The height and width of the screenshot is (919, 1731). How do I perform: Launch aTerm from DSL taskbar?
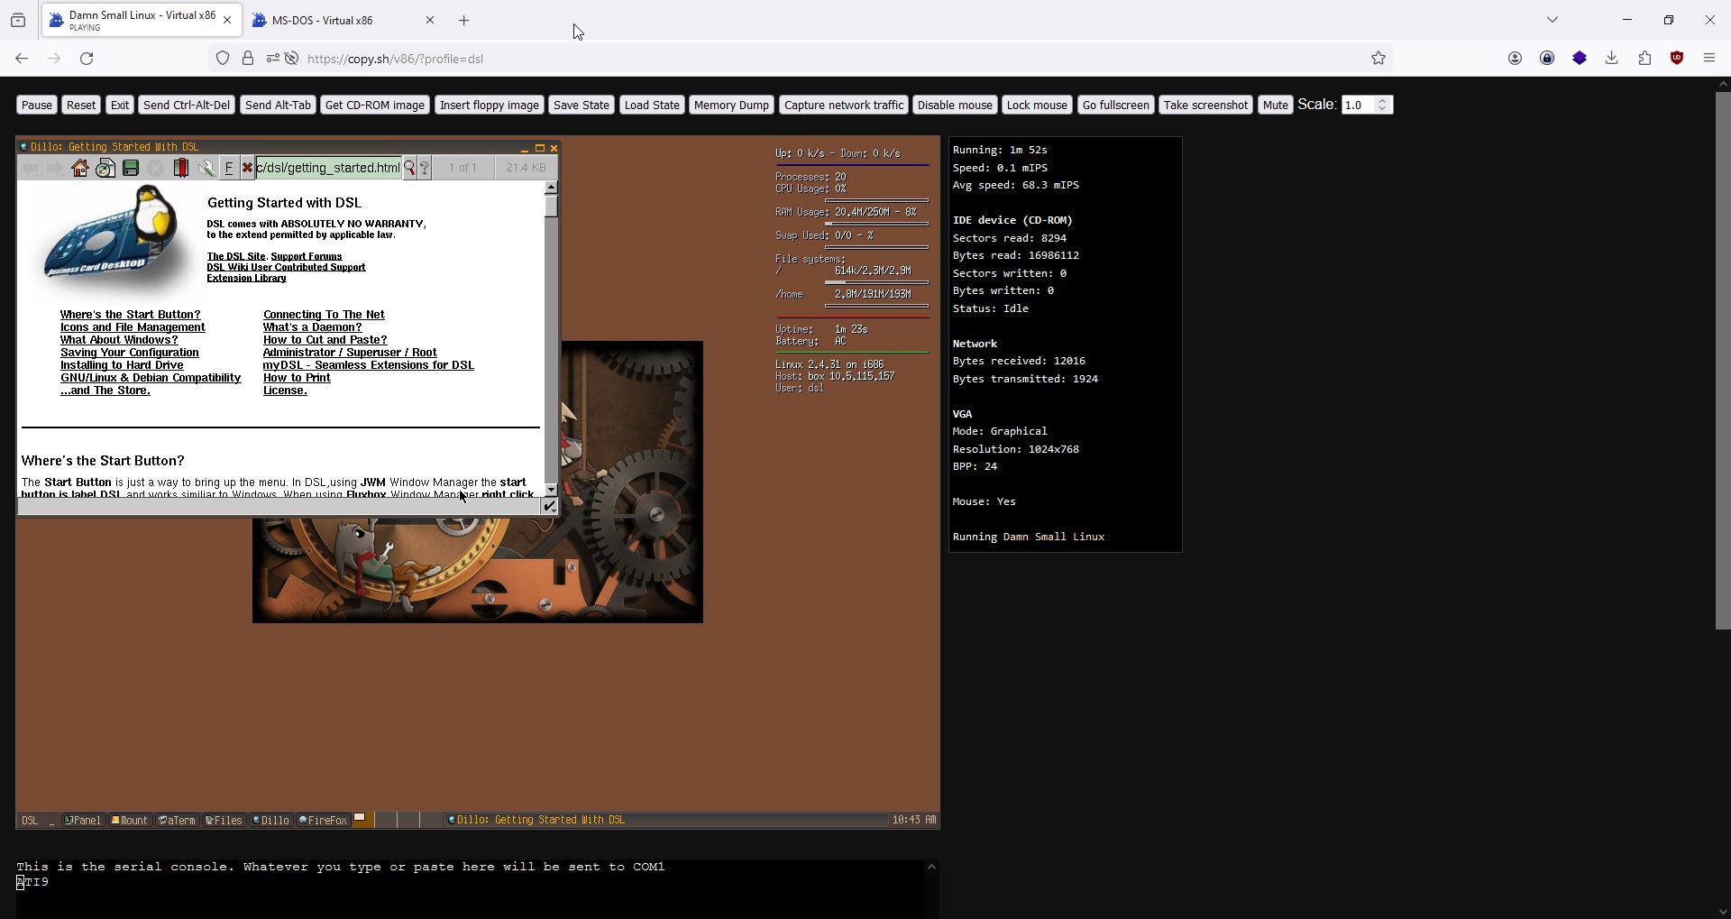177,820
